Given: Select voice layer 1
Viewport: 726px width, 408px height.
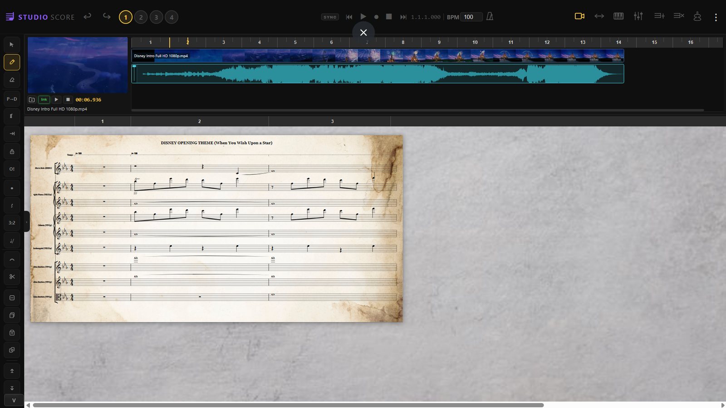Looking at the screenshot, I should pyautogui.click(x=126, y=17).
